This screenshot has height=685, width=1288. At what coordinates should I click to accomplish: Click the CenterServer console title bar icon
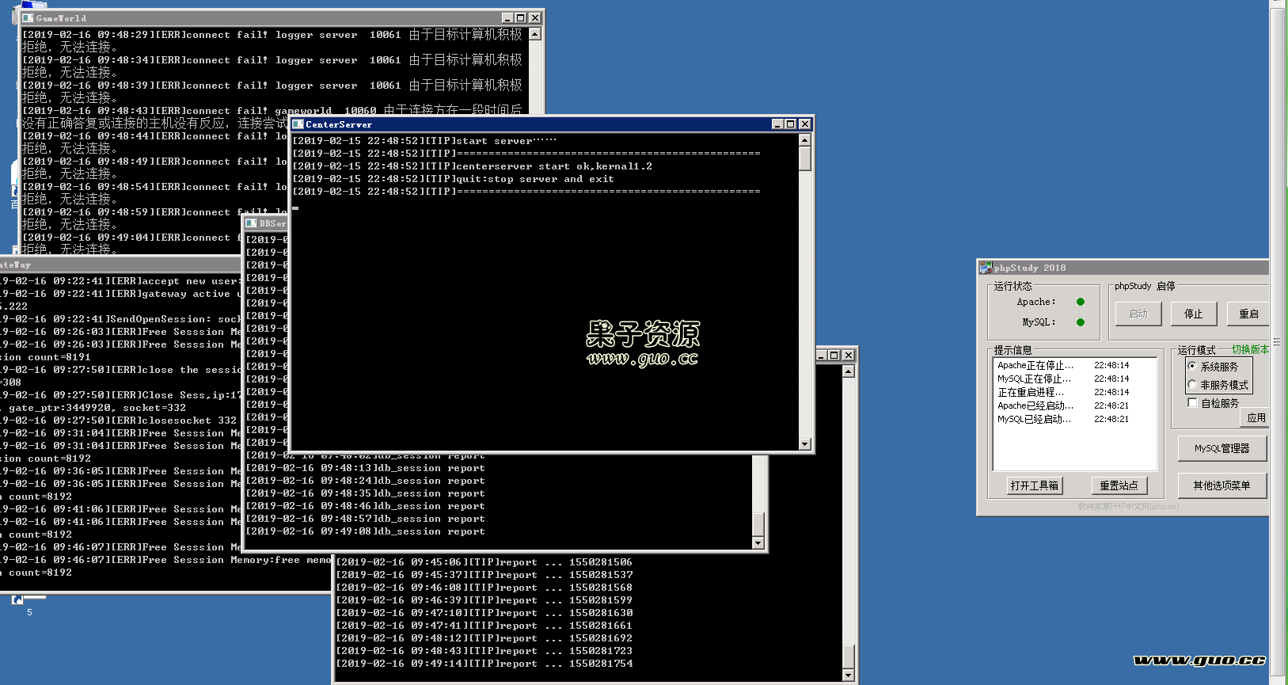298,124
